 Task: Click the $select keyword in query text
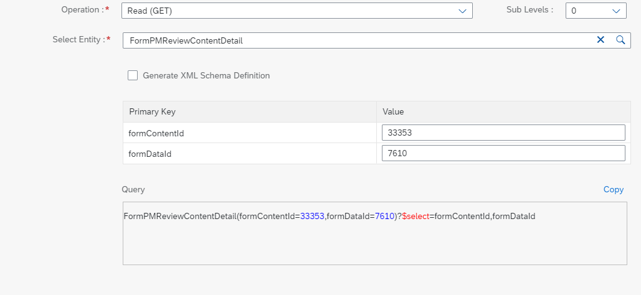(x=415, y=216)
